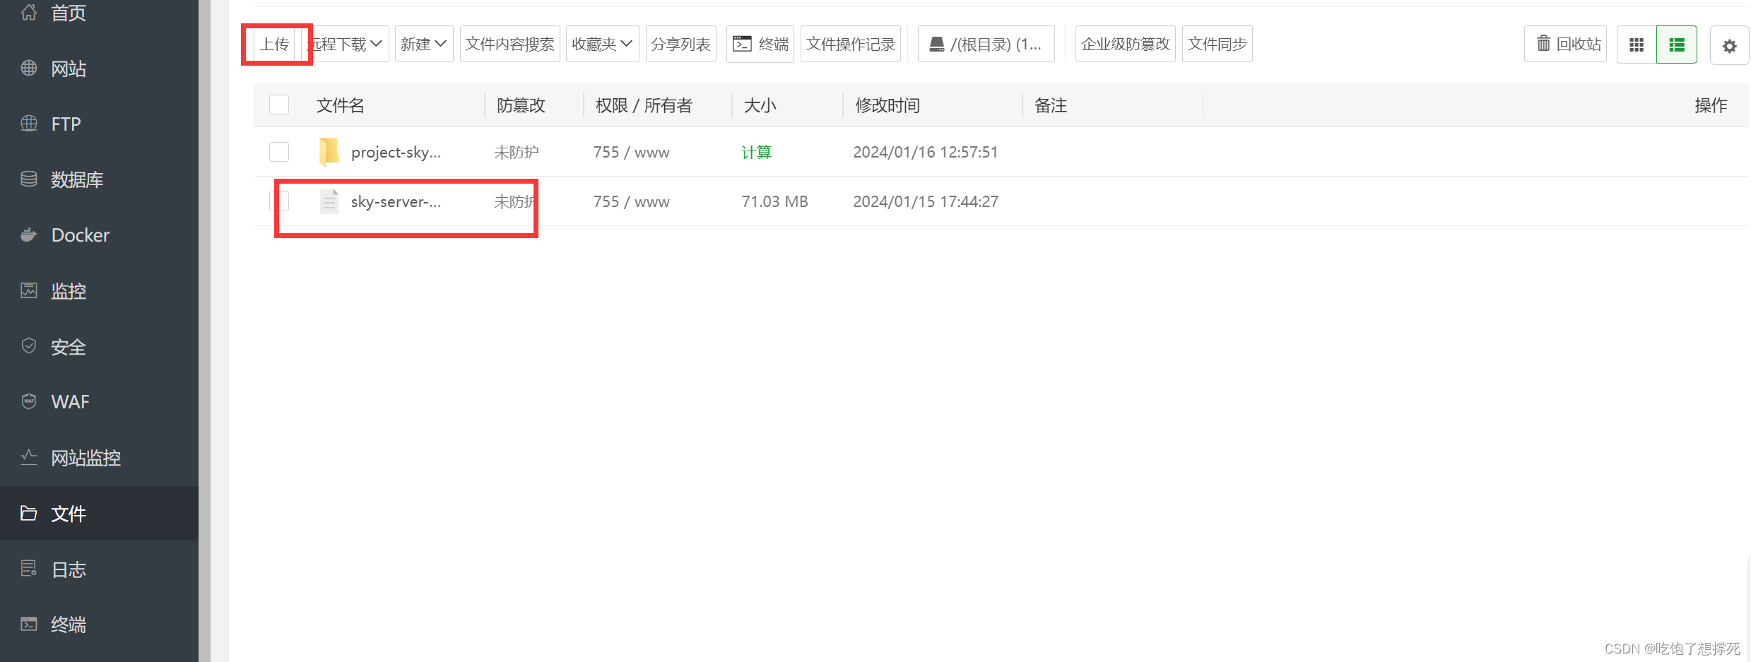Click the 文件同步 button
The height and width of the screenshot is (662, 1751).
[x=1218, y=44]
